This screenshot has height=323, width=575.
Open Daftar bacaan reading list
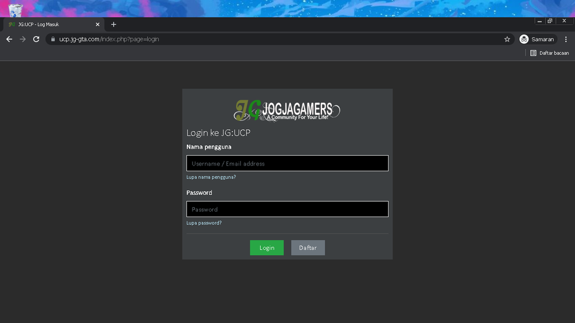[549, 53]
